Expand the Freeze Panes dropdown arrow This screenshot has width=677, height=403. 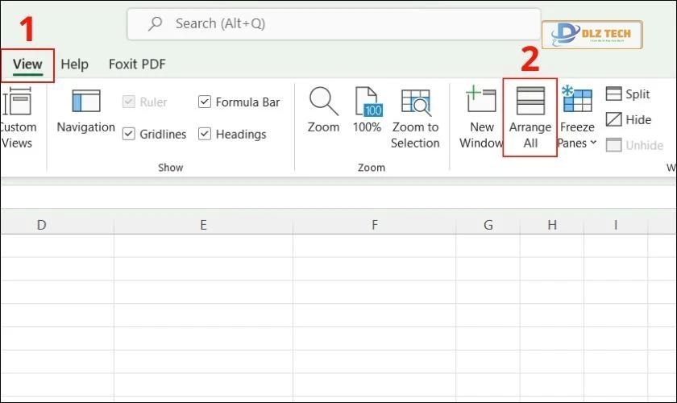click(593, 143)
